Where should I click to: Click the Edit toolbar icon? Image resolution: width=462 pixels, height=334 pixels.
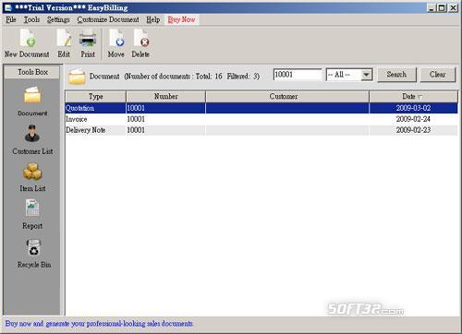[64, 43]
